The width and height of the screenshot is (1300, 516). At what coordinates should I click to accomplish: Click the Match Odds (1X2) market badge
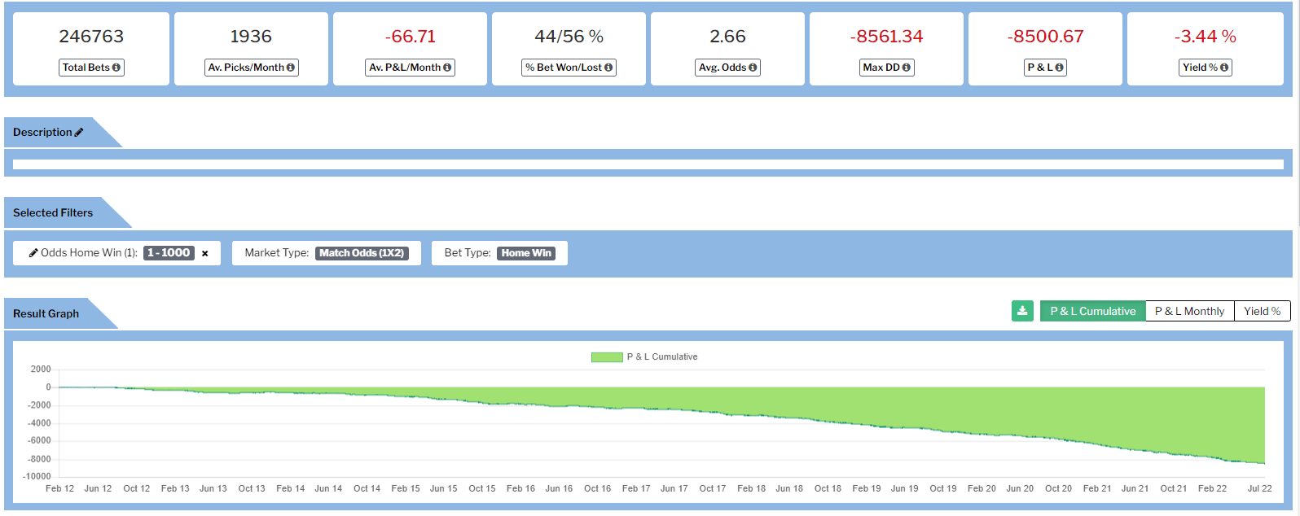[362, 253]
